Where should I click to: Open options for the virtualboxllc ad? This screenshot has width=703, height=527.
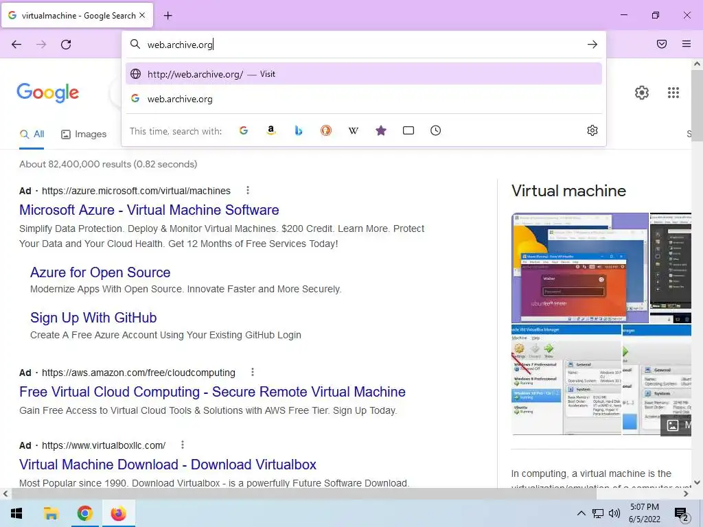click(183, 445)
